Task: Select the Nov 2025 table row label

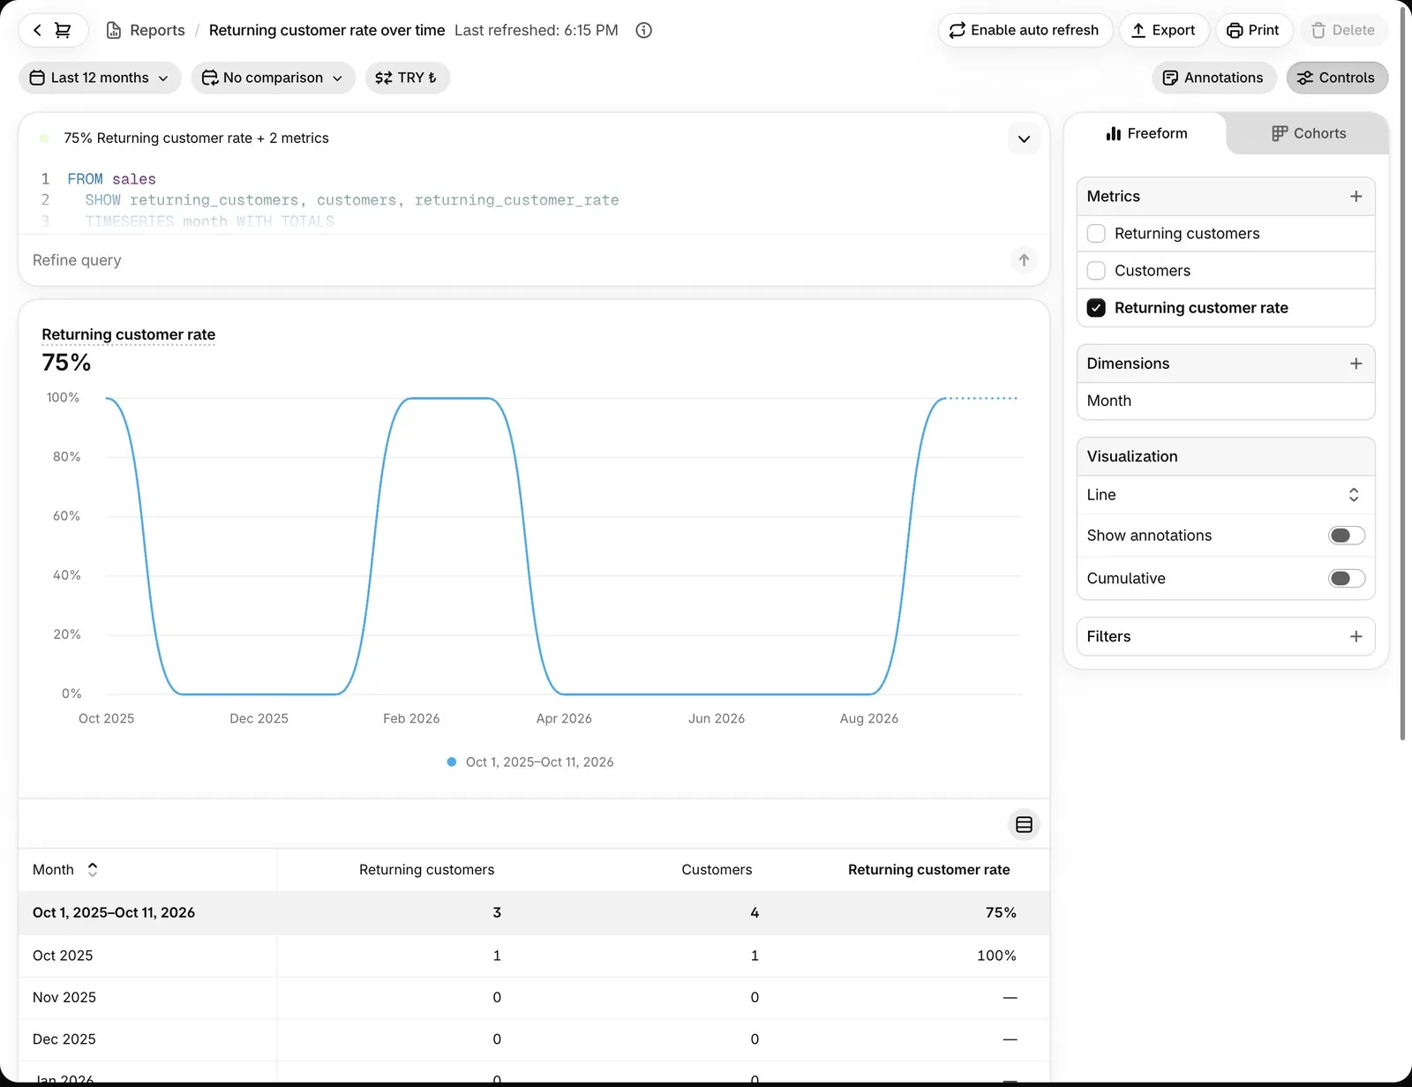Action: pos(64,997)
